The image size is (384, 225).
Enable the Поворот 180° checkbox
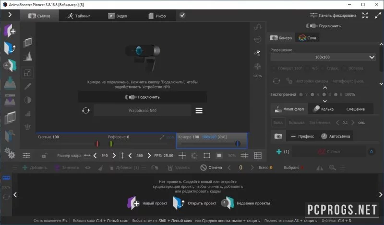(x=274, y=68)
